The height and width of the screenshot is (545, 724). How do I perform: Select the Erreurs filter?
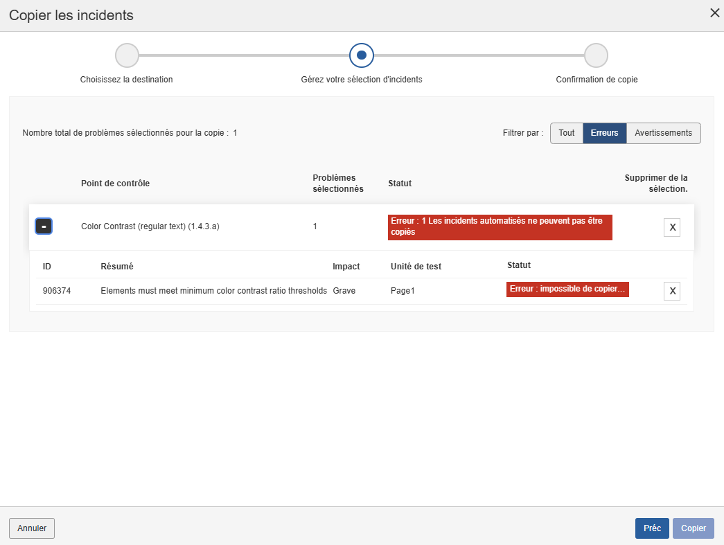(604, 133)
